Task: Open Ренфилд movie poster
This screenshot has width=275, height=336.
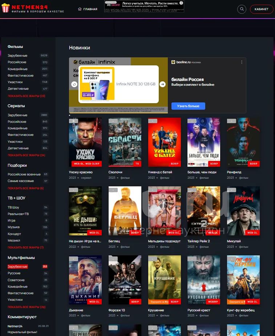Action: coord(243,142)
